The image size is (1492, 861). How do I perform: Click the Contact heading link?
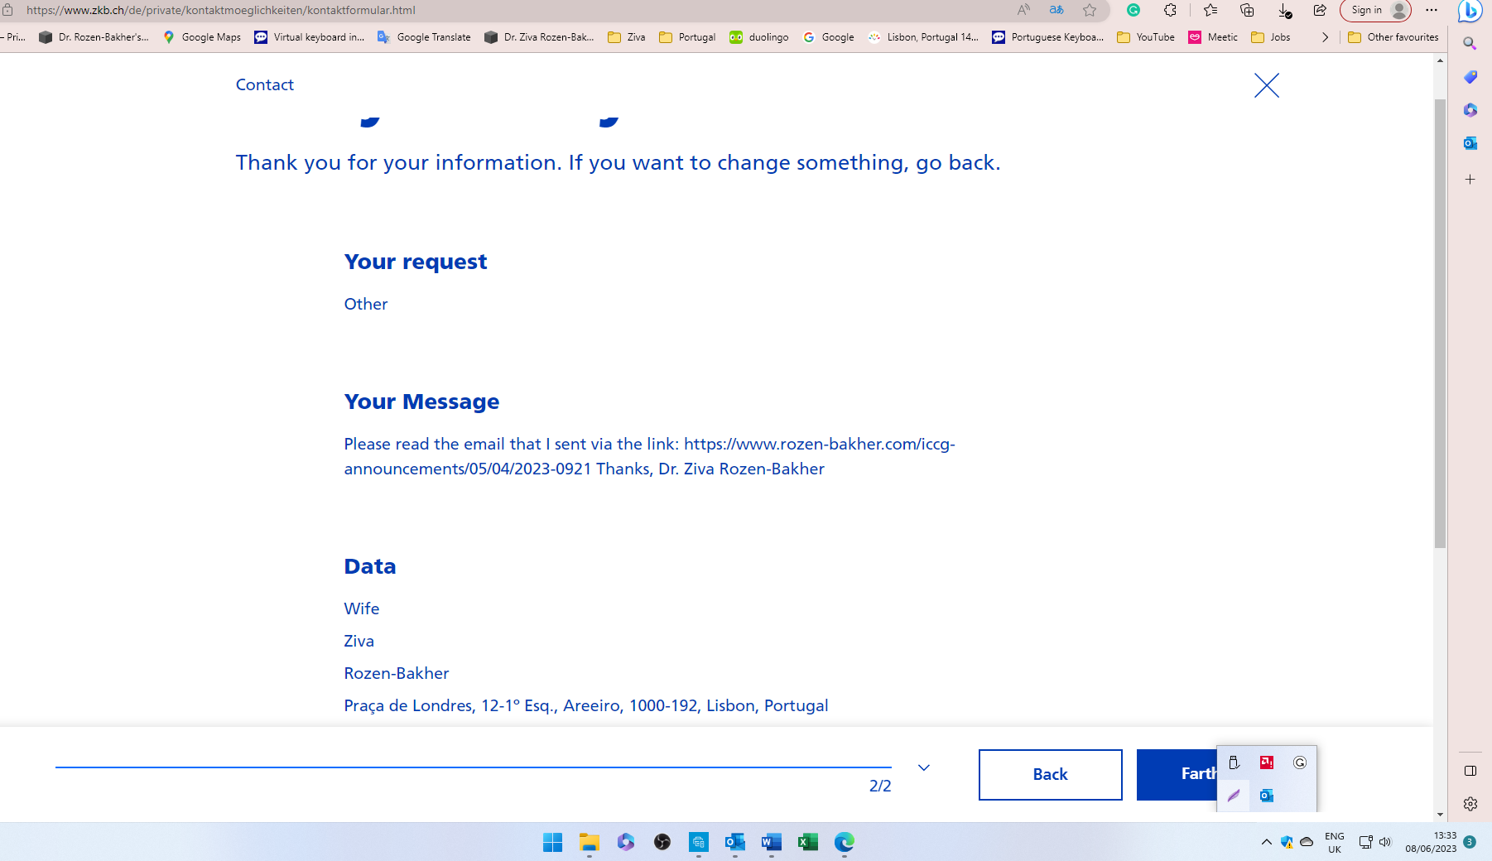point(264,84)
